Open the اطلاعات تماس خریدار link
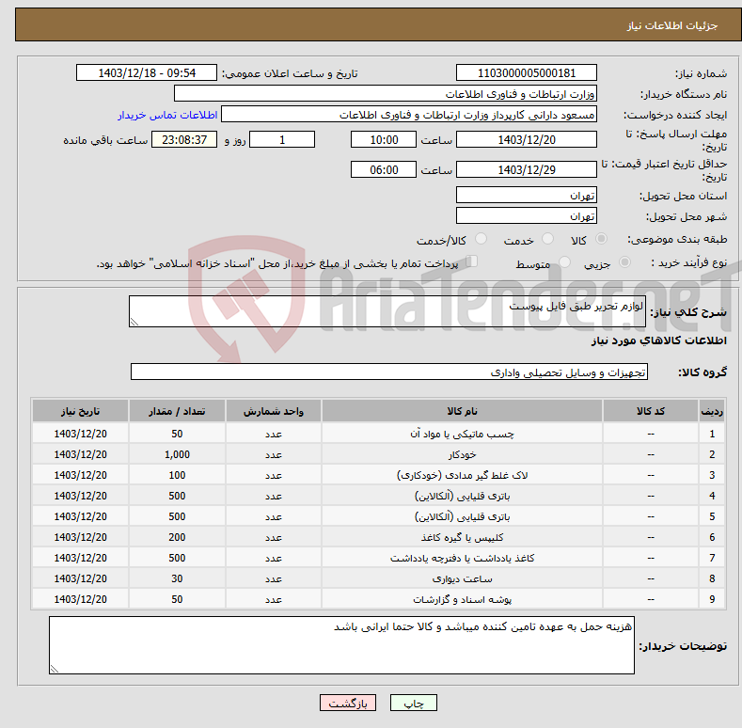 click(167, 115)
